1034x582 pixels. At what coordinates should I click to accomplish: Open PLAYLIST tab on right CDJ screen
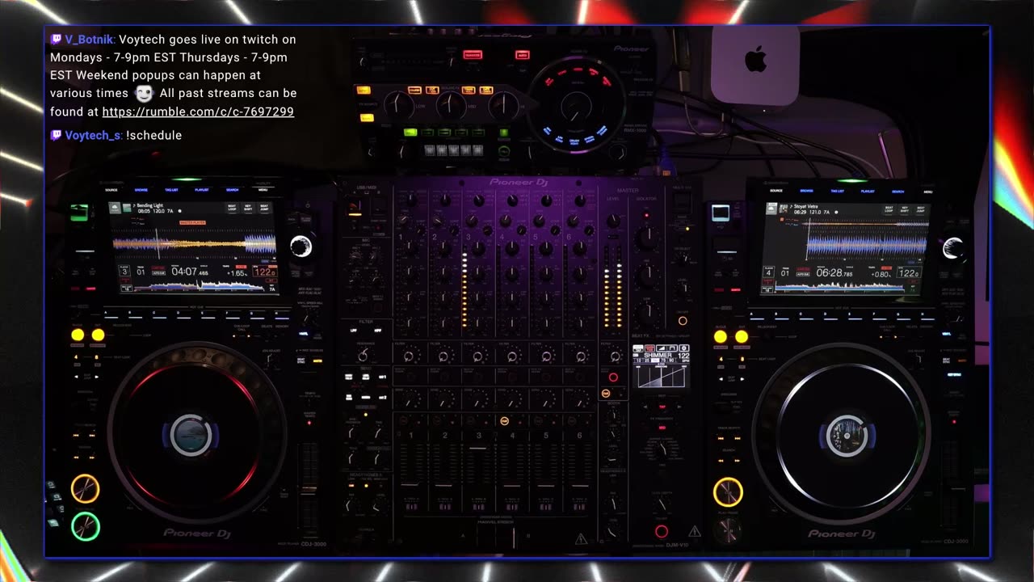tap(868, 192)
